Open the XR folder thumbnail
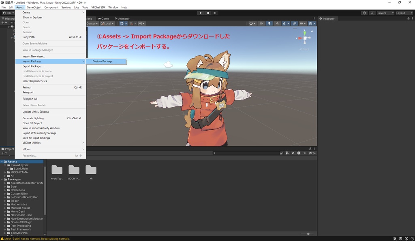415x241 pixels. coord(91,172)
